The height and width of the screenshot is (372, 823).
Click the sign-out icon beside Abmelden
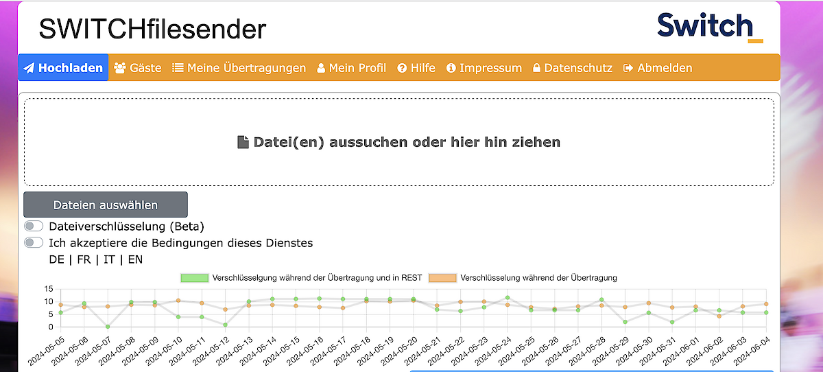tap(628, 68)
